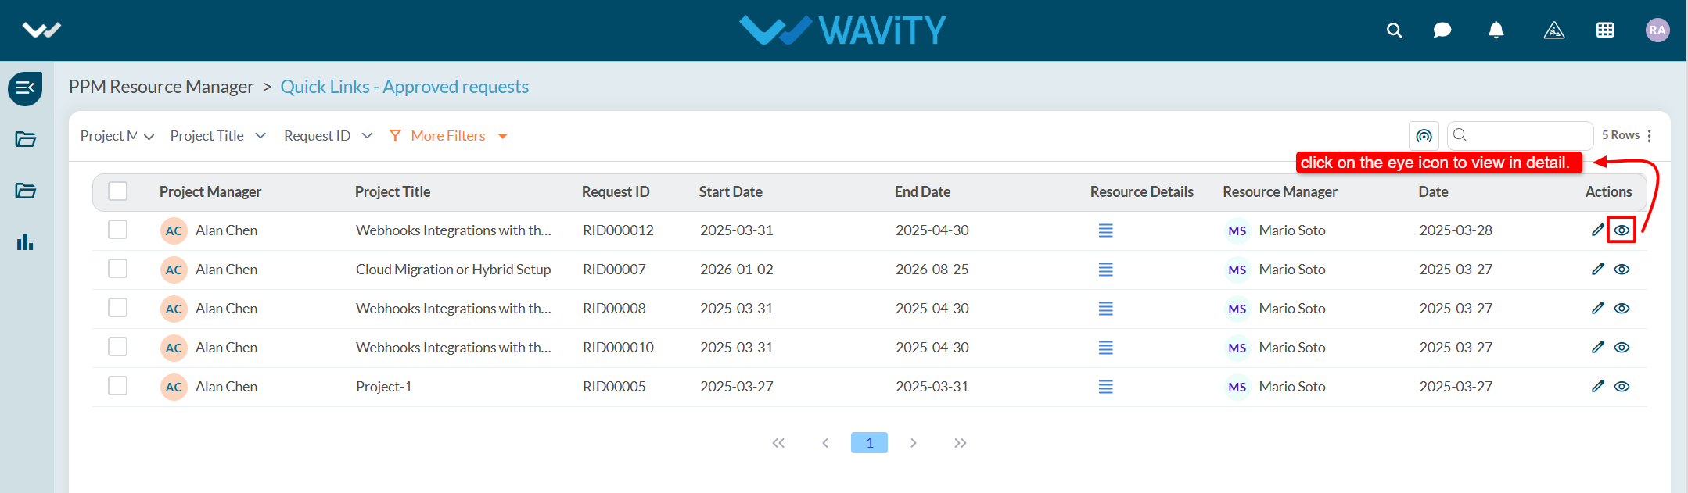Open the apps grid icon
The height and width of the screenshot is (493, 1688).
1605,30
